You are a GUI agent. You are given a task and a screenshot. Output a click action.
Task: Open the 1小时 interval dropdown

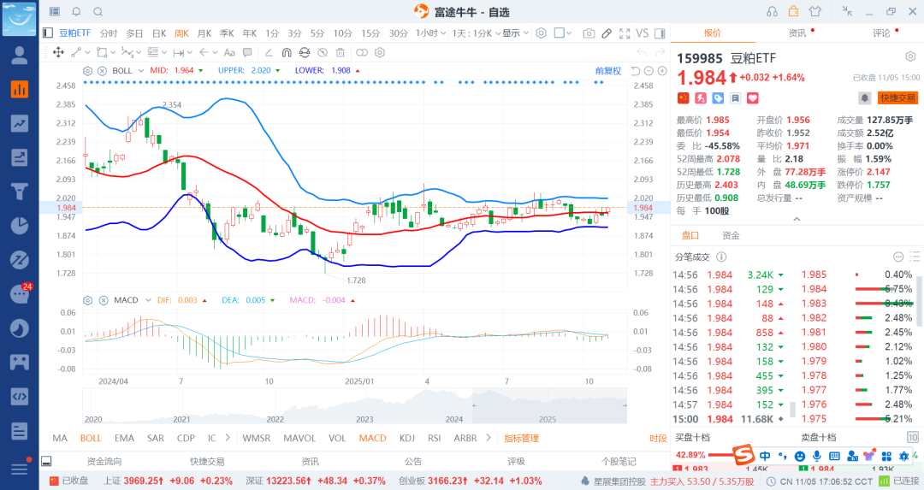430,33
